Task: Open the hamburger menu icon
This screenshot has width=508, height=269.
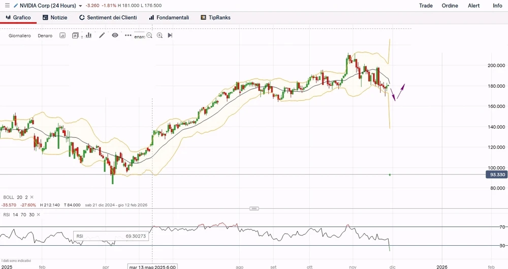Action: pos(7,6)
